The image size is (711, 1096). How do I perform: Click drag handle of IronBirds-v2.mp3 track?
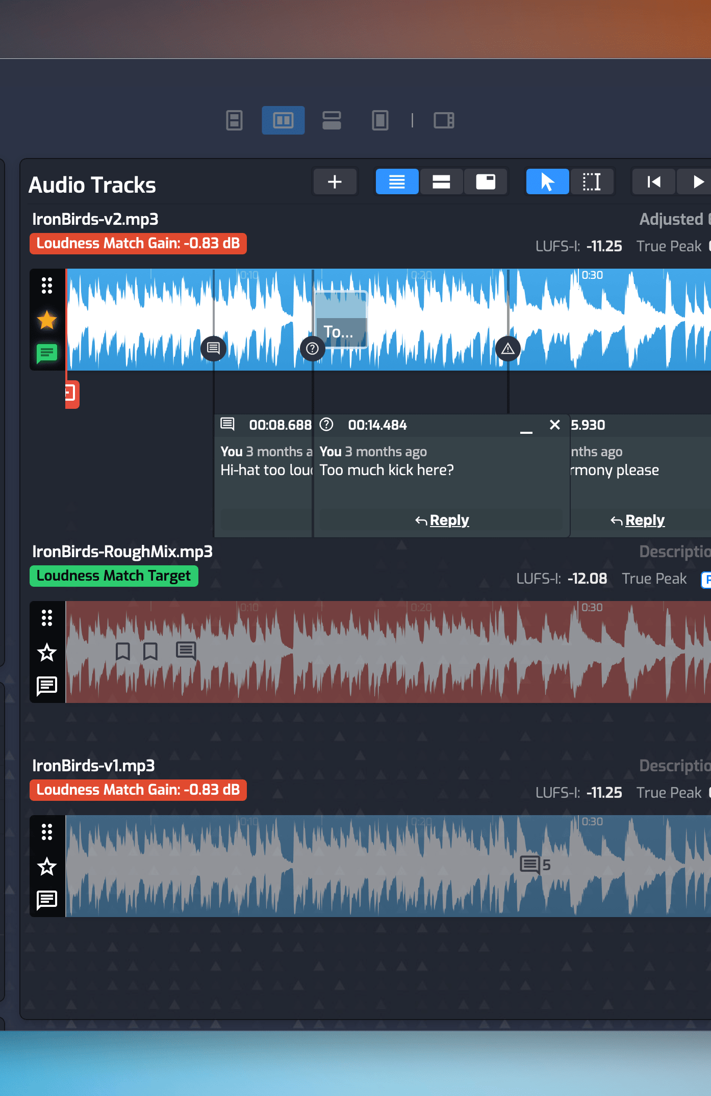[x=47, y=285]
